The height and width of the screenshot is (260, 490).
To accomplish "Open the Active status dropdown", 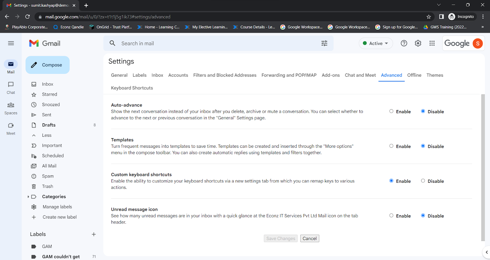I will [x=376, y=43].
